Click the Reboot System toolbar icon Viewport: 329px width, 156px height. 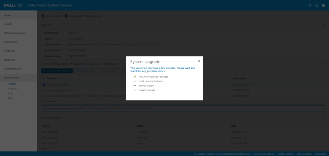[66, 16]
